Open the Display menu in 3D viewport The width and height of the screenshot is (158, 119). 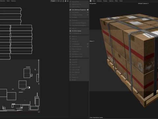coord(105,1)
